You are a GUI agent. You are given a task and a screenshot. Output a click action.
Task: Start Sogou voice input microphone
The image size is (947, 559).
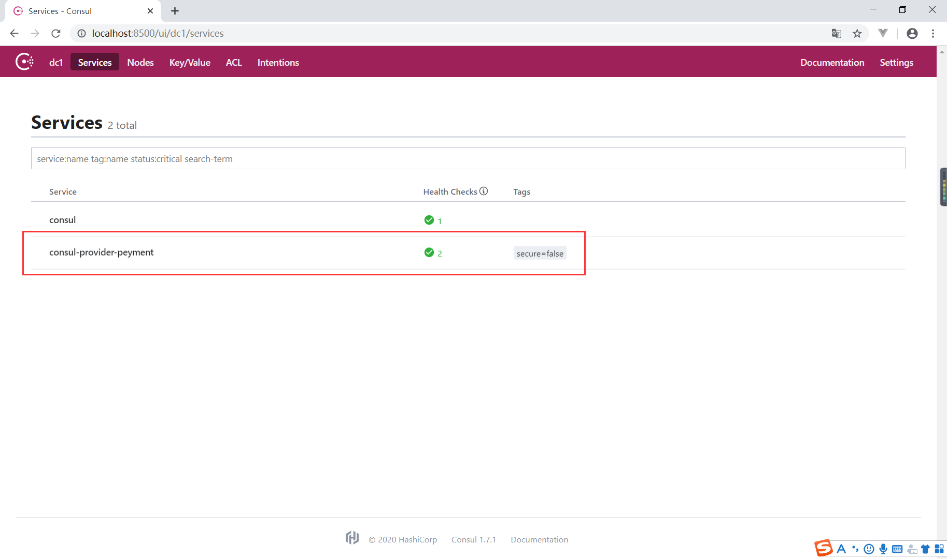coord(883,549)
